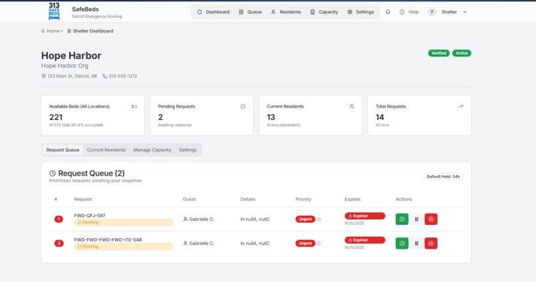536x282 pixels.
Task: Open the Queue nav item
Action: [250, 12]
